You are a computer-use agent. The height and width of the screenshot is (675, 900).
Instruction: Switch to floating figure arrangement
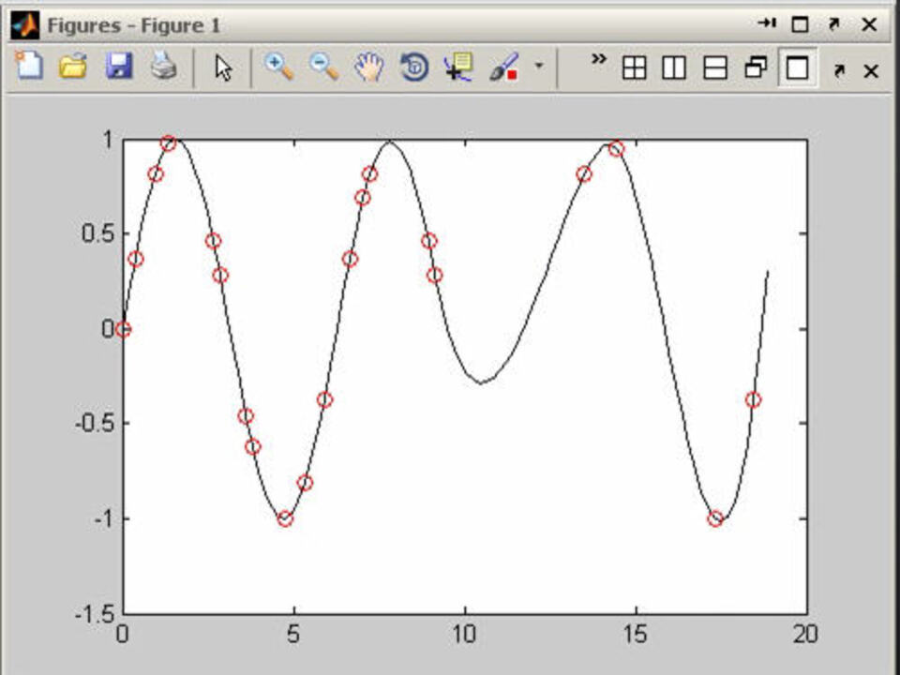point(756,68)
